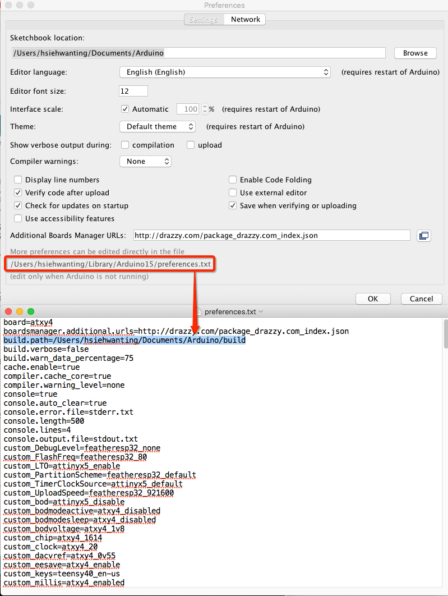Expand the Theme dropdown menu

pyautogui.click(x=158, y=127)
